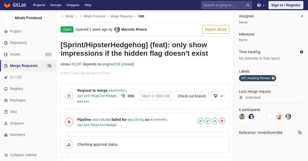Open Merge Requests breadcrumb link
308x161 pixels.
click(x=121, y=16)
